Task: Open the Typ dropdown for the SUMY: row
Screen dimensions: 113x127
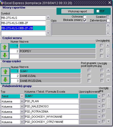Action: click(x=22, y=96)
